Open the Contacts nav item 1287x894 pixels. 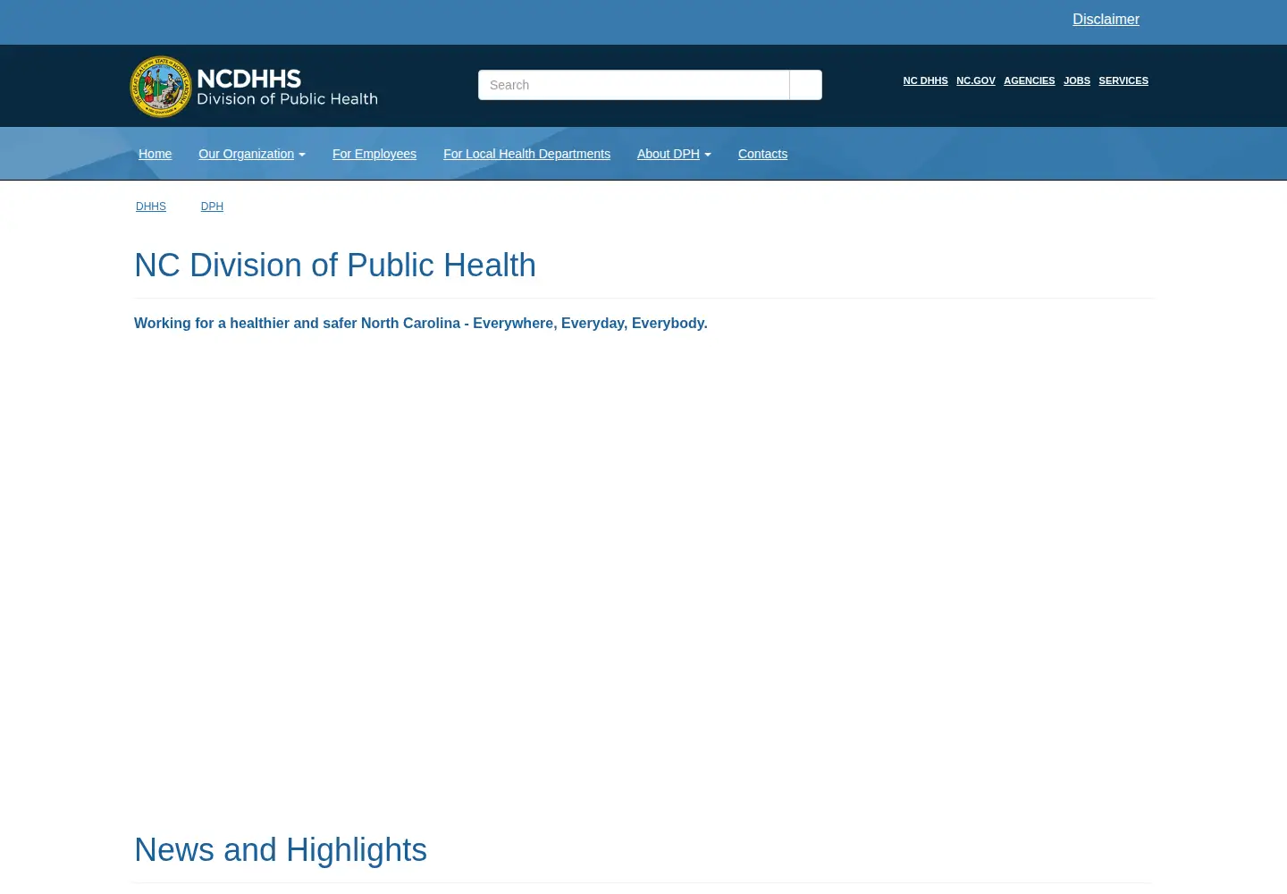point(762,154)
